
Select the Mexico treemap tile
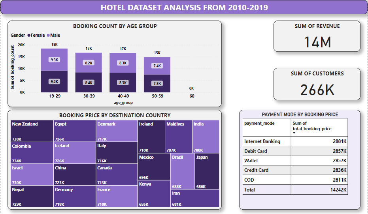(x=154, y=167)
